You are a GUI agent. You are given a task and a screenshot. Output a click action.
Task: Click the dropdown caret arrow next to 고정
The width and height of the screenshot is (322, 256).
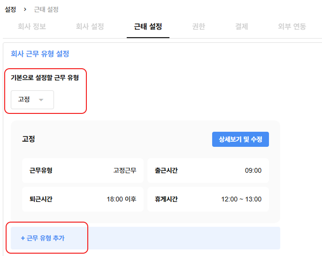tap(41, 100)
